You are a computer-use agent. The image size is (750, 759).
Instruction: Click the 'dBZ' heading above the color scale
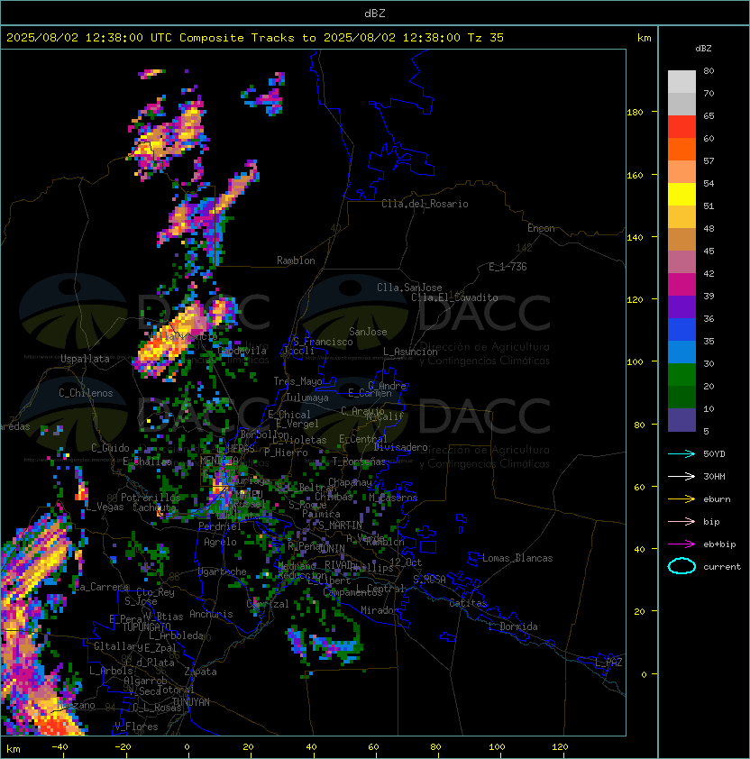(703, 49)
